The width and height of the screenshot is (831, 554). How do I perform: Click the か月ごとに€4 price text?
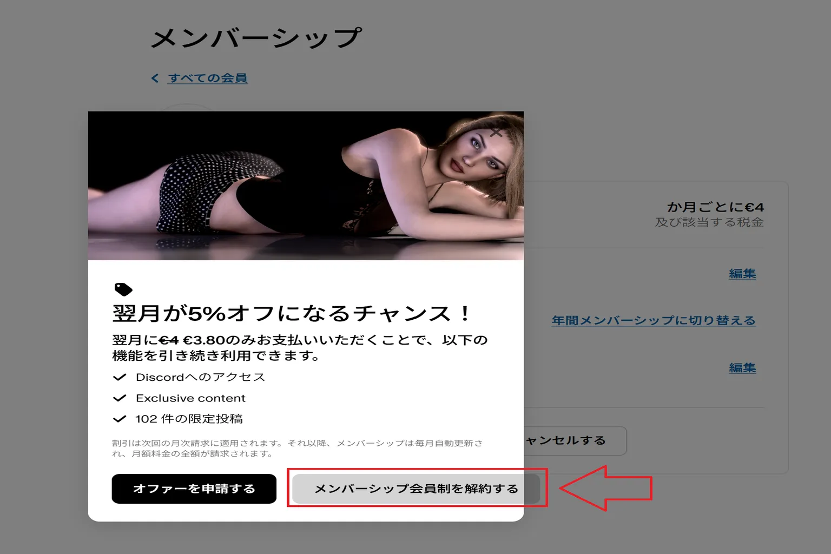click(x=715, y=207)
